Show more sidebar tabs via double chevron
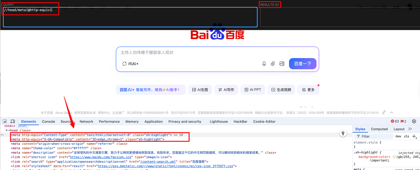The width and height of the screenshot is (420, 170). [410, 129]
